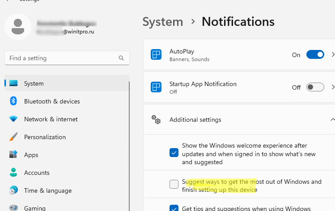Screen dimensions: 335x211
Task: Click the Bluetooth icon in sidebar
Action: click(13, 101)
